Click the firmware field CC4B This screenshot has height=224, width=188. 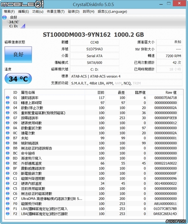pos(94,42)
